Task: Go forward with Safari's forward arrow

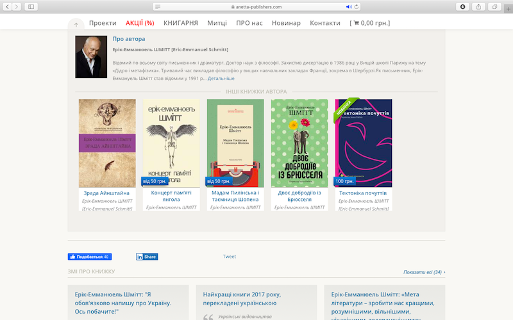Action: 17,6
